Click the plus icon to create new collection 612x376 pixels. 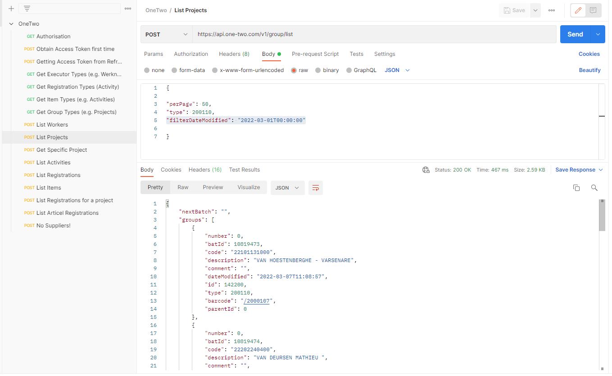click(11, 9)
